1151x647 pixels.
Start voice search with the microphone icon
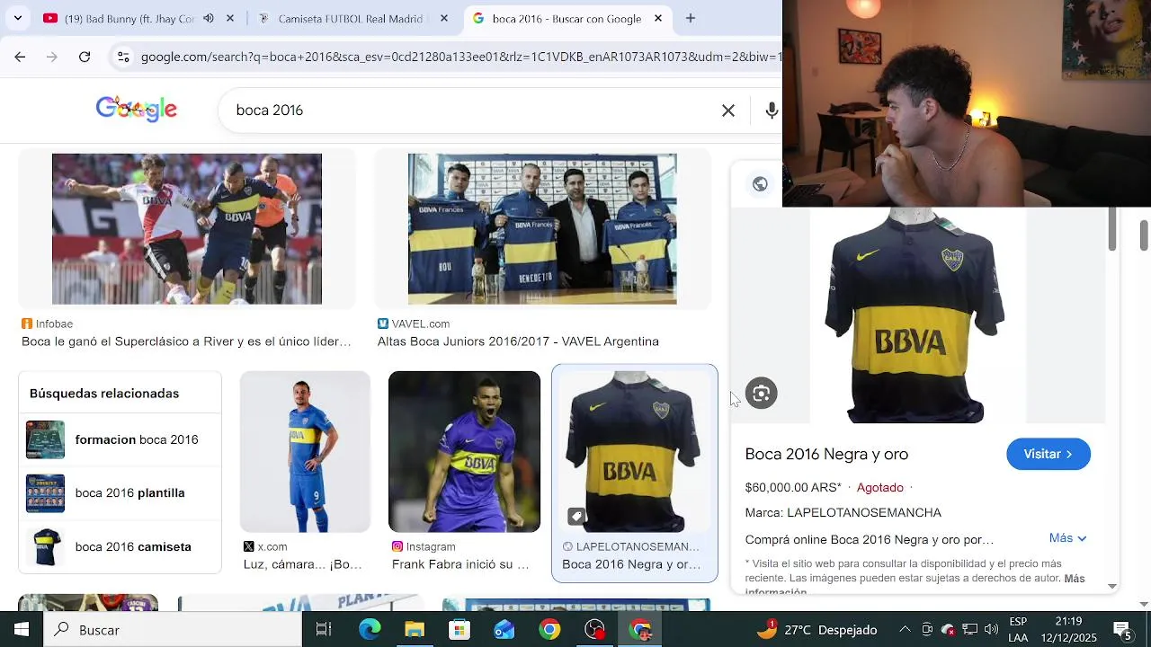click(772, 110)
